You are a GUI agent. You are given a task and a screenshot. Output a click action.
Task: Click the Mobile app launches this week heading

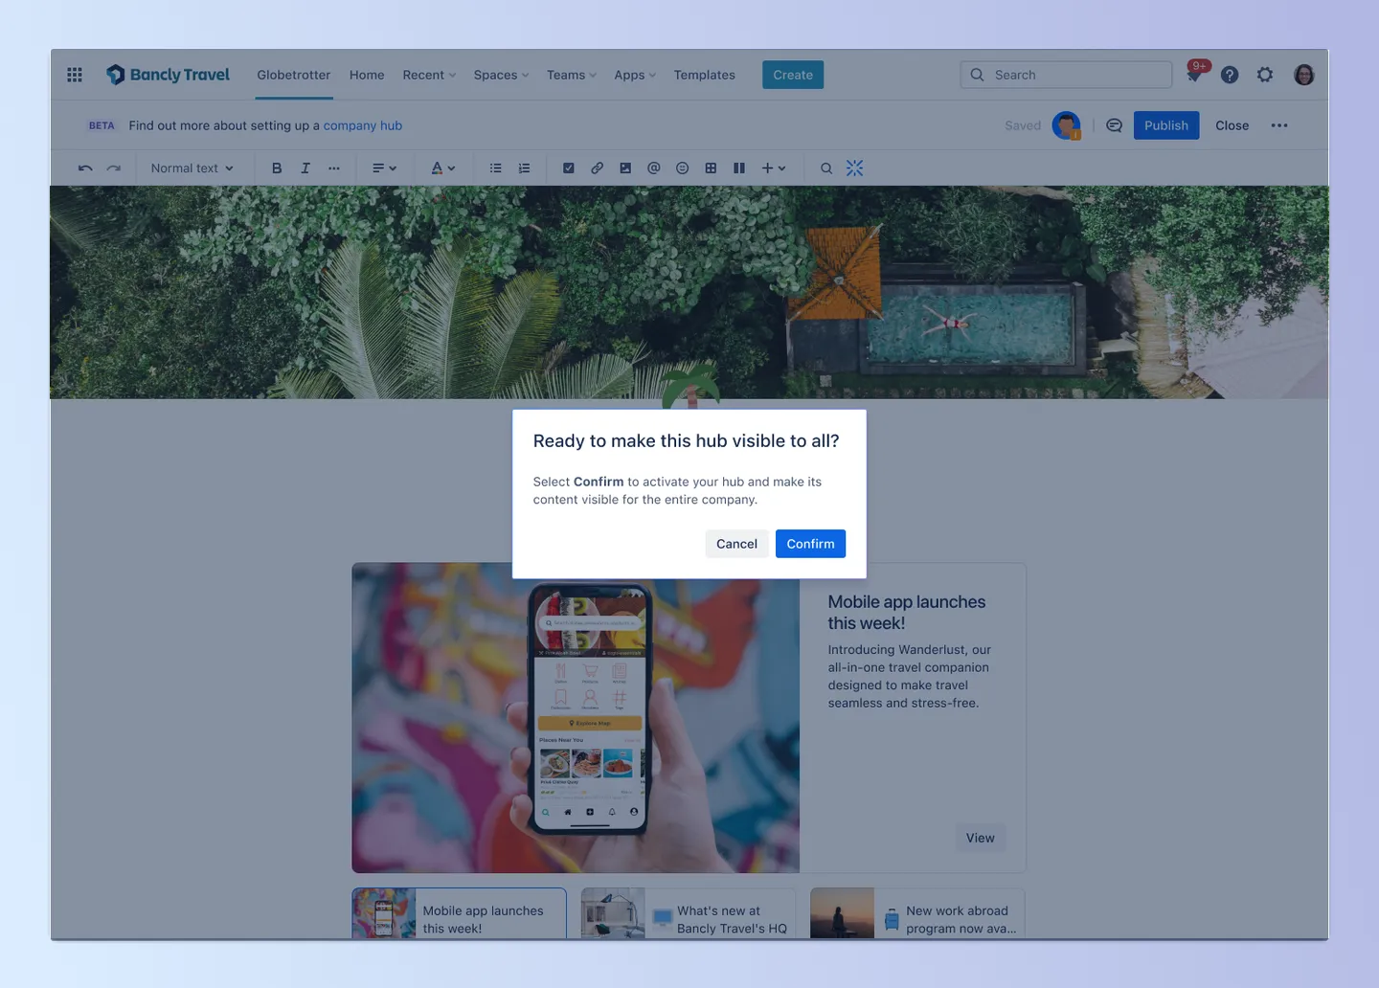tap(906, 613)
